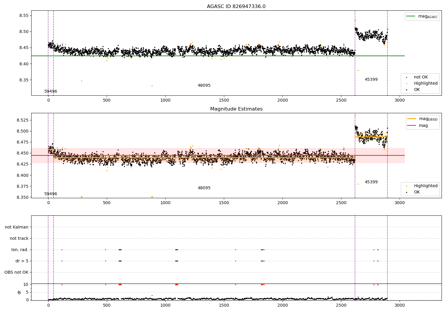Viewport: 446px width, 312px height.
Task: Click the 1500 x-axis tick in top plot
Action: [224, 100]
